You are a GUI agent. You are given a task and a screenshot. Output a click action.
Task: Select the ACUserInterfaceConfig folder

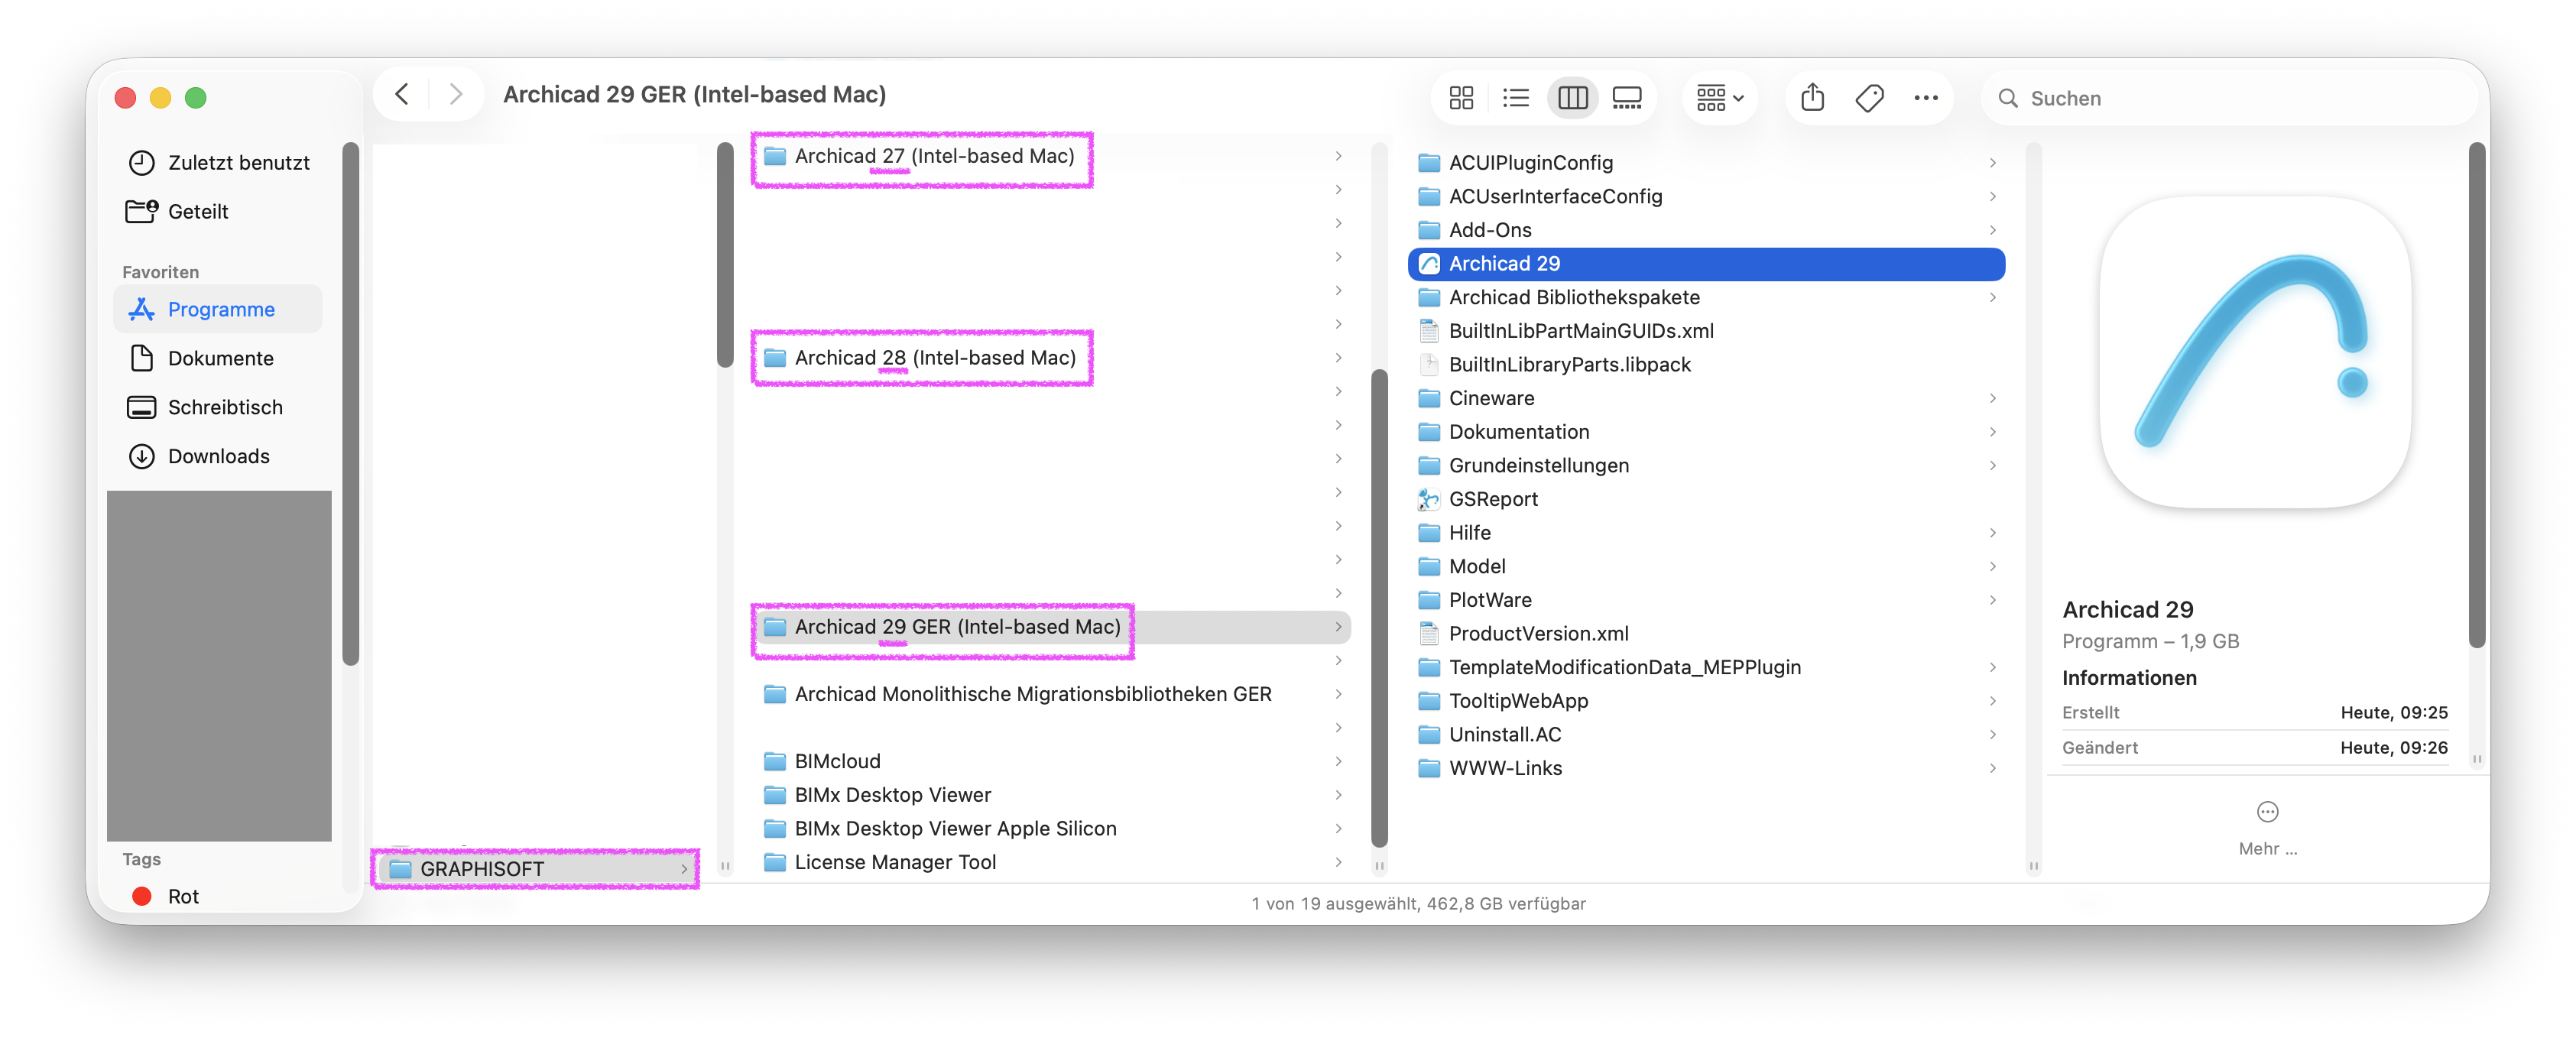pos(1706,197)
